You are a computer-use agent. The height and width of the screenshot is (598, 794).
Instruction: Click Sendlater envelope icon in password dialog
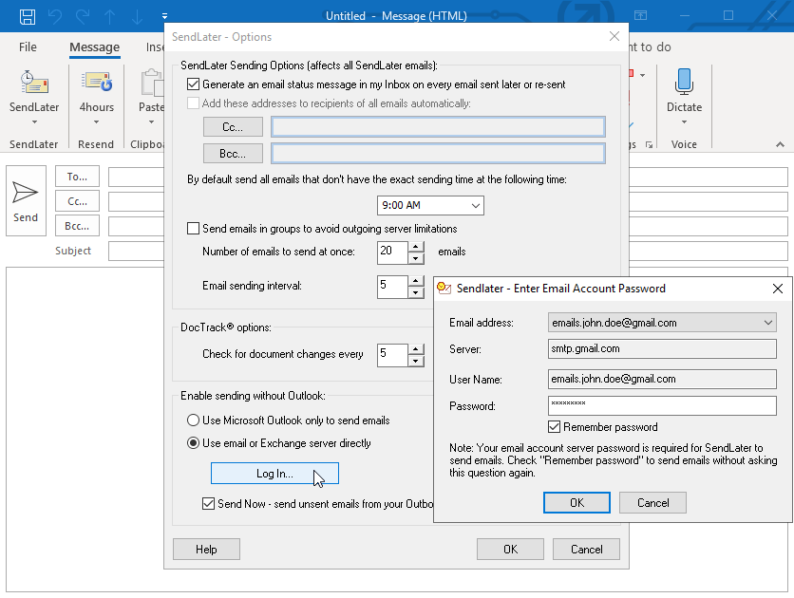pos(444,288)
